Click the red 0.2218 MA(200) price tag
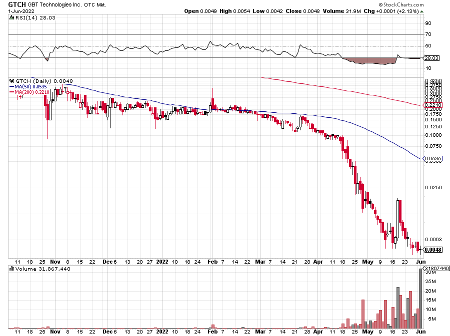This screenshot has height=336, width=450. (x=433, y=105)
